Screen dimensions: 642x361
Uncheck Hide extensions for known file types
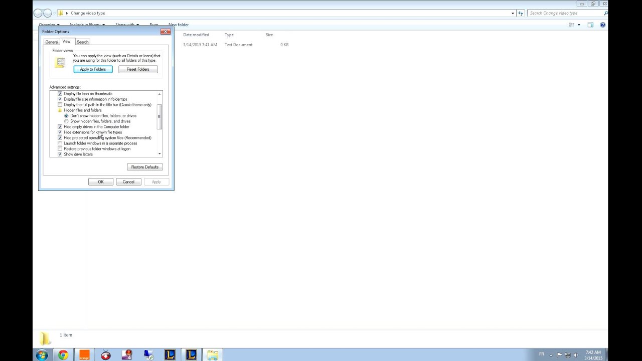(60, 132)
